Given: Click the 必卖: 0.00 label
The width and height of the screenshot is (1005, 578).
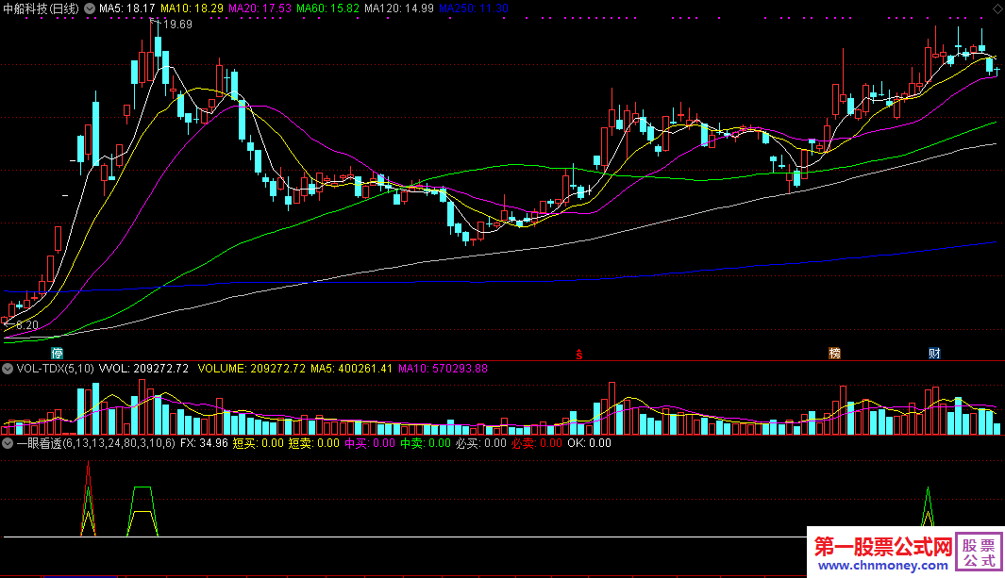Looking at the screenshot, I should [537, 443].
